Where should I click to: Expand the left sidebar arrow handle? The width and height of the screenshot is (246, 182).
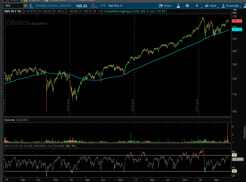(x=2, y=91)
